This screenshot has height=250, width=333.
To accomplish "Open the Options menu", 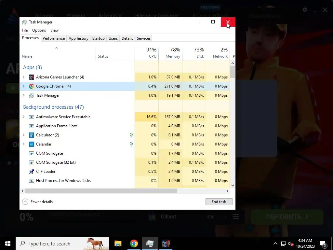I will (x=39, y=30).
